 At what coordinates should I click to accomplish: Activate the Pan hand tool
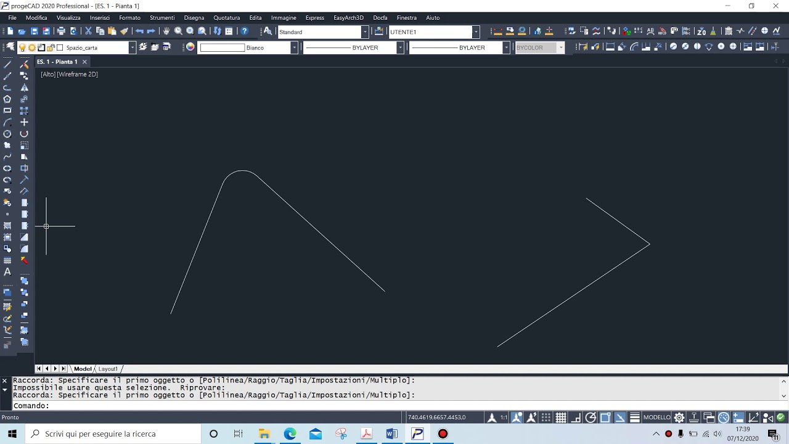point(166,31)
